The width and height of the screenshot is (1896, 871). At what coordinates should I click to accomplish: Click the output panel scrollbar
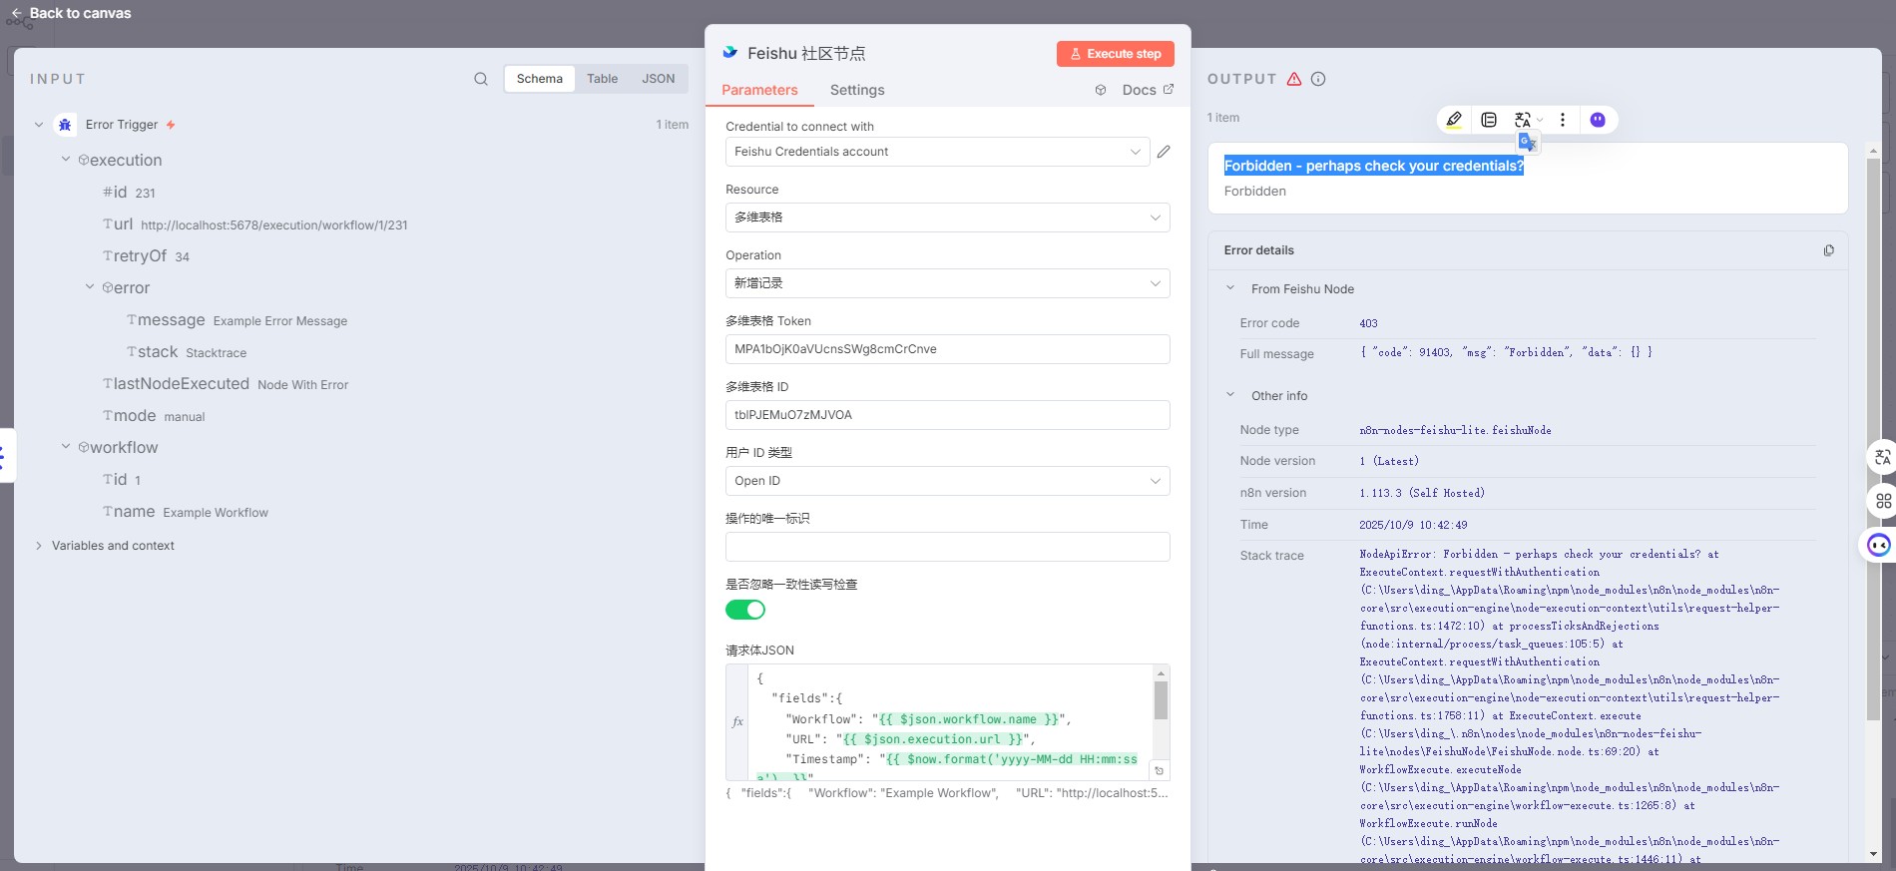pyautogui.click(x=1873, y=439)
